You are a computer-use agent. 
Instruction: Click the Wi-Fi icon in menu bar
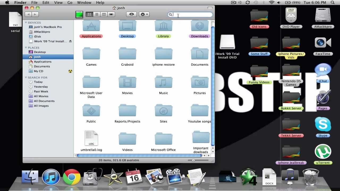271,2
